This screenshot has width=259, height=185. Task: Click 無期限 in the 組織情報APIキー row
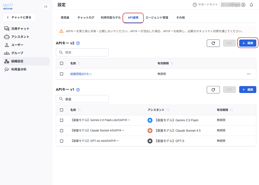pos(162,74)
